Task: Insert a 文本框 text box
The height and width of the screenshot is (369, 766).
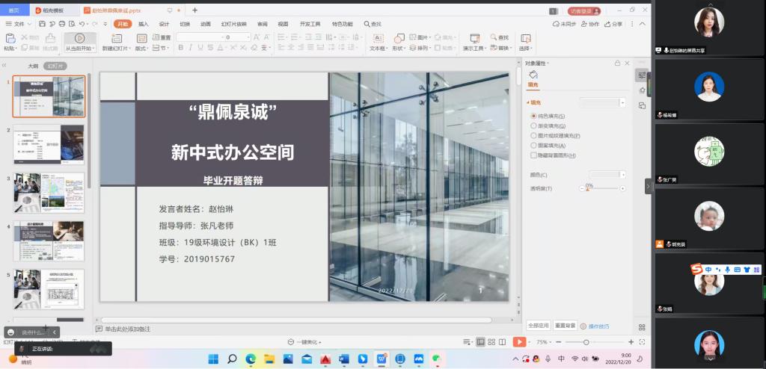Action: pos(378,37)
